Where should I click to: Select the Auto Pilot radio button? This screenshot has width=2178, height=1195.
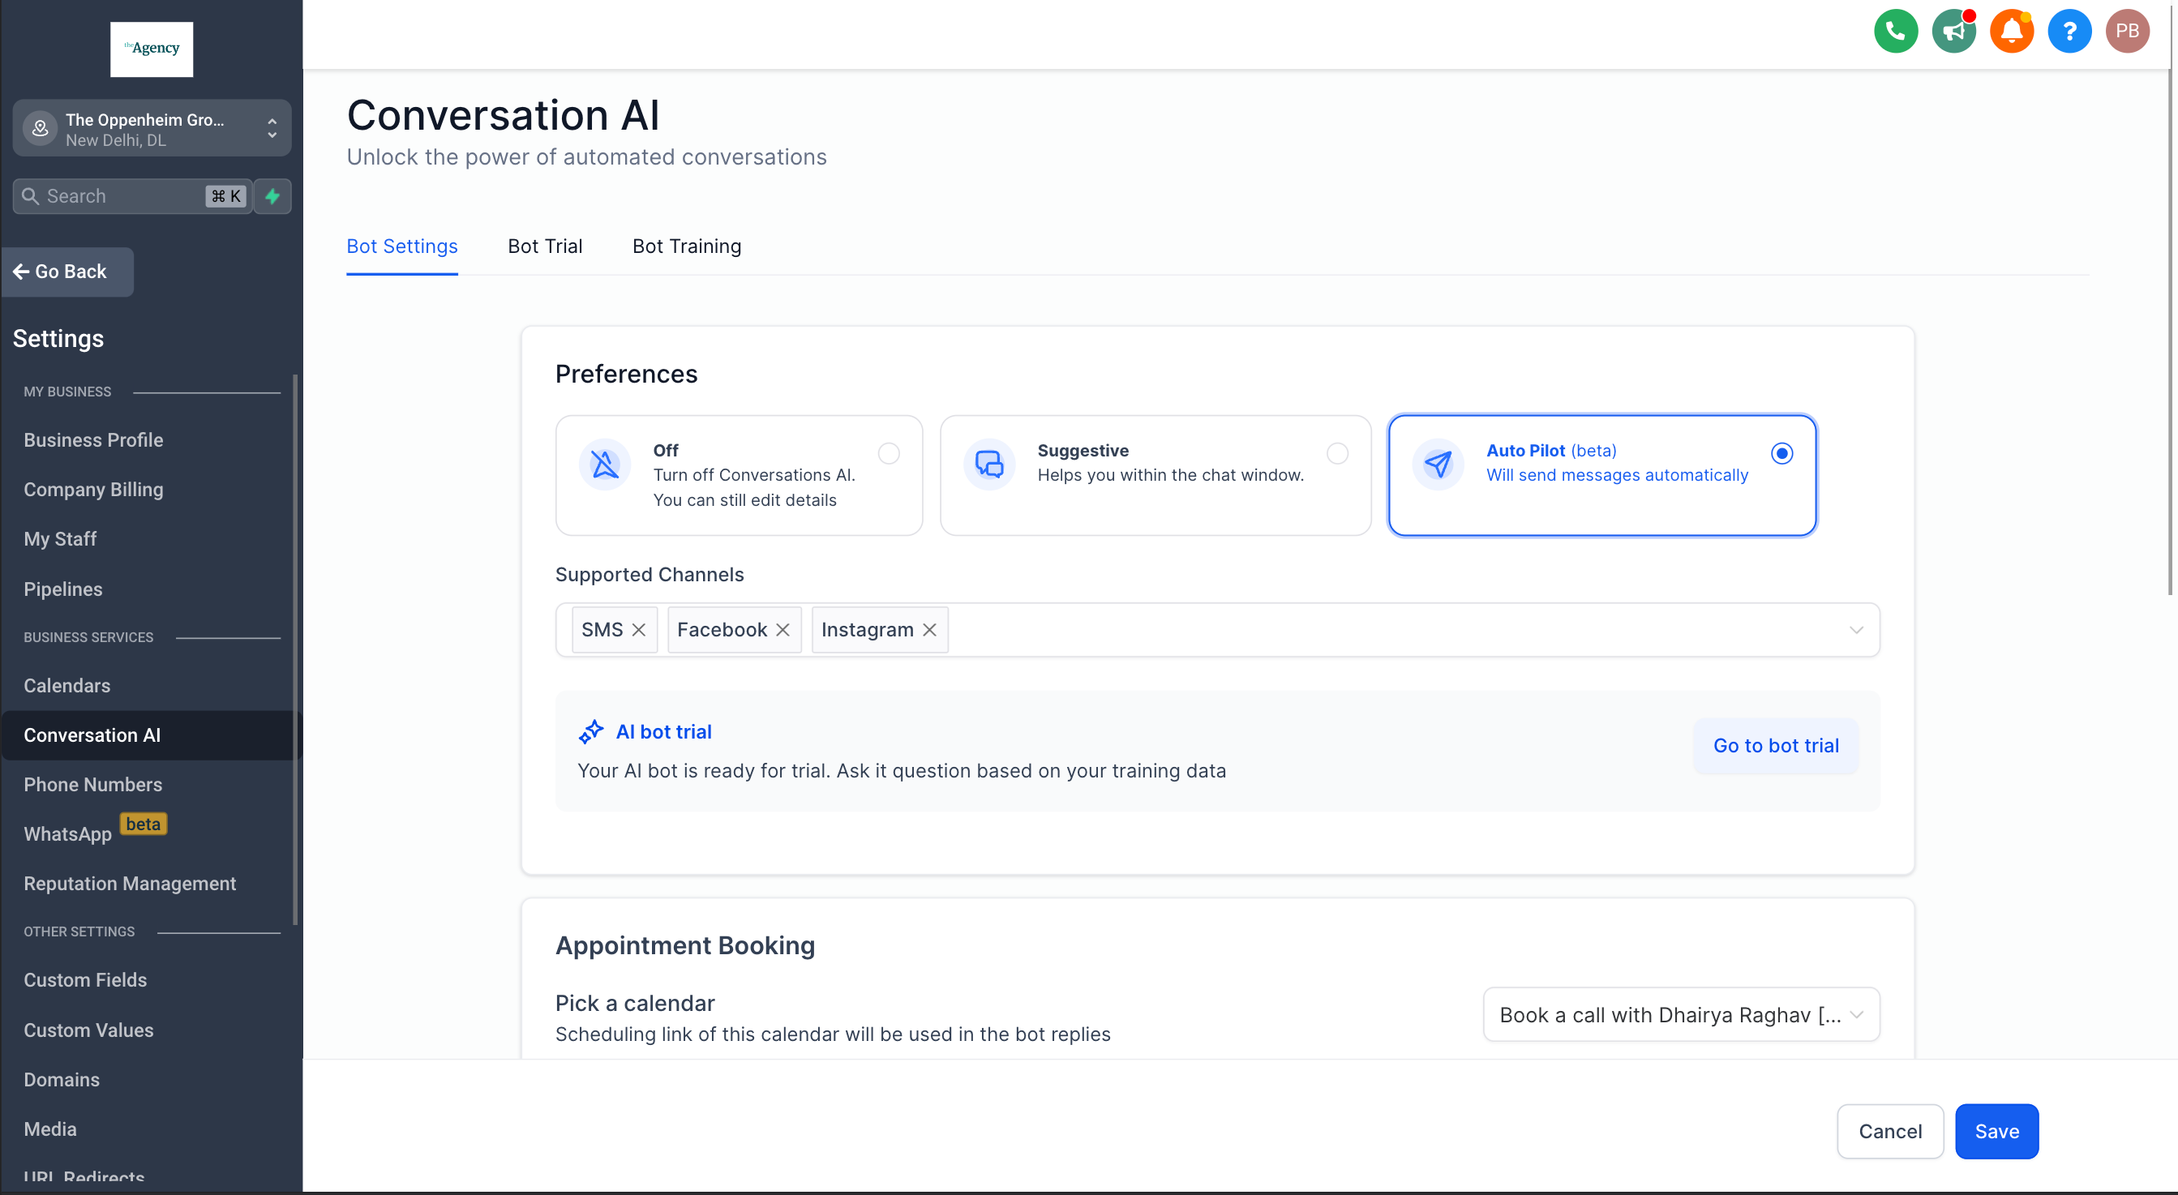point(1781,453)
